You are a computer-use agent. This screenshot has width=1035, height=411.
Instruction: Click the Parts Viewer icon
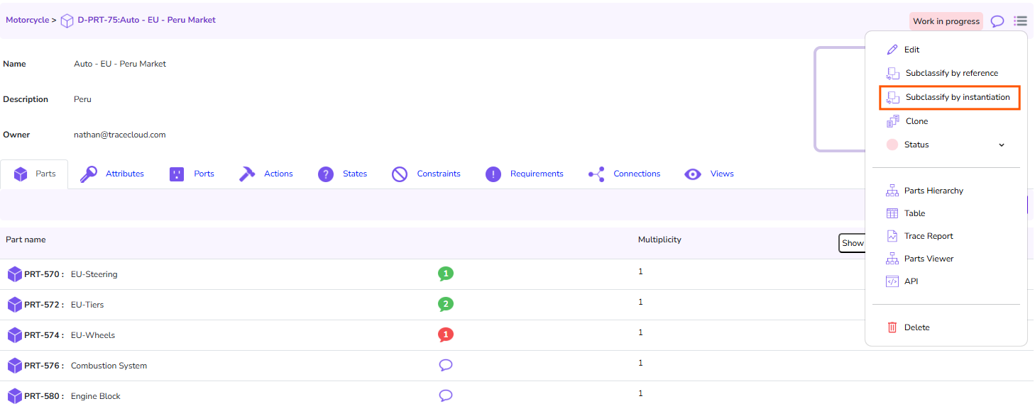892,259
